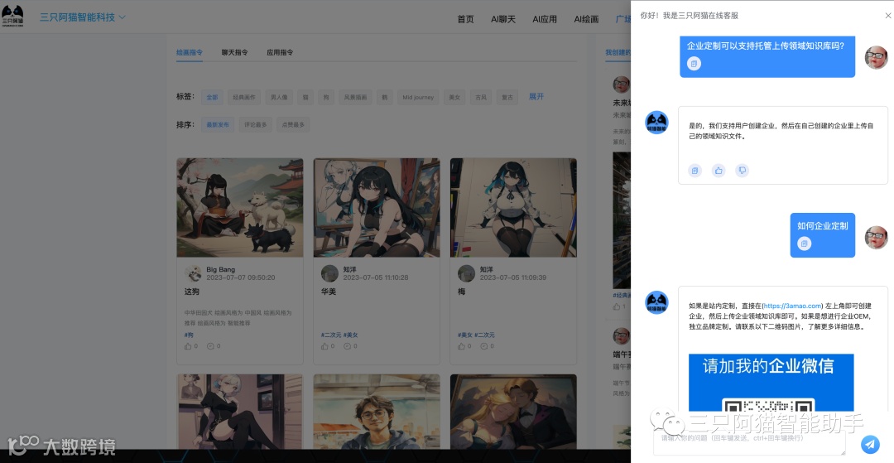Image resolution: width=894 pixels, height=463 pixels.
Task: Open the glasses-man portrait thumbnail in second row
Action: (377, 412)
